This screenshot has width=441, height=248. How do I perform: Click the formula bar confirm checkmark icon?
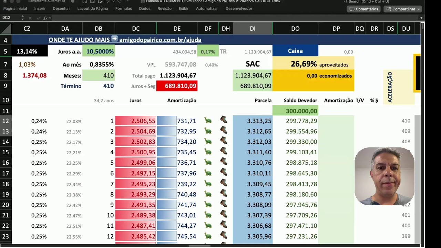pos(38,18)
